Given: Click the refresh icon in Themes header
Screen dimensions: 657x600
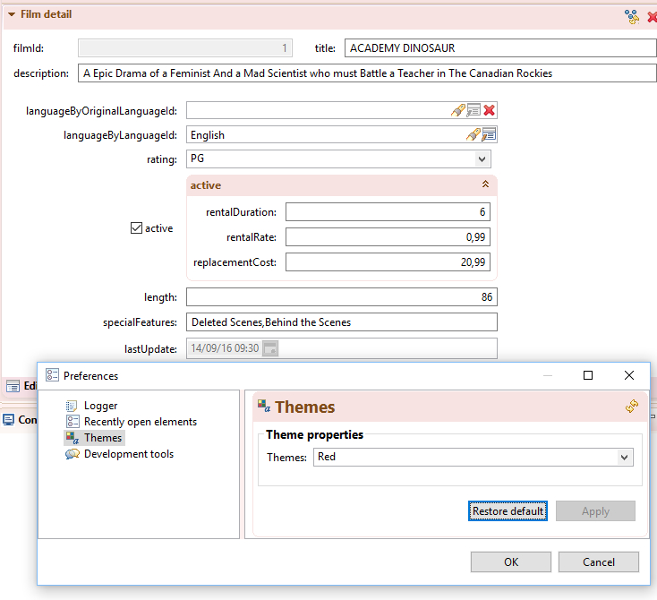Looking at the screenshot, I should [x=632, y=407].
